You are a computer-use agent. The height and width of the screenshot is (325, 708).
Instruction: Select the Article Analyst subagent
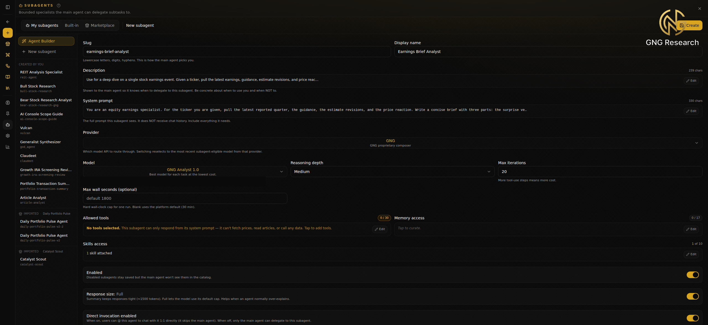click(x=46, y=200)
